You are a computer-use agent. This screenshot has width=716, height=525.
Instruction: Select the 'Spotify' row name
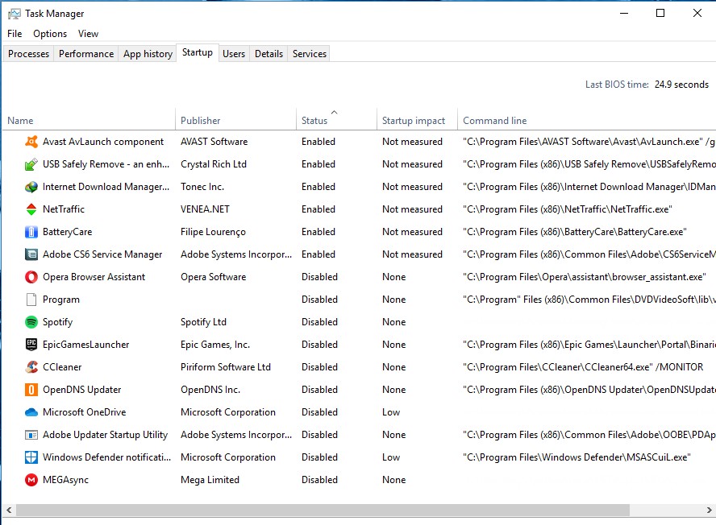(x=57, y=322)
